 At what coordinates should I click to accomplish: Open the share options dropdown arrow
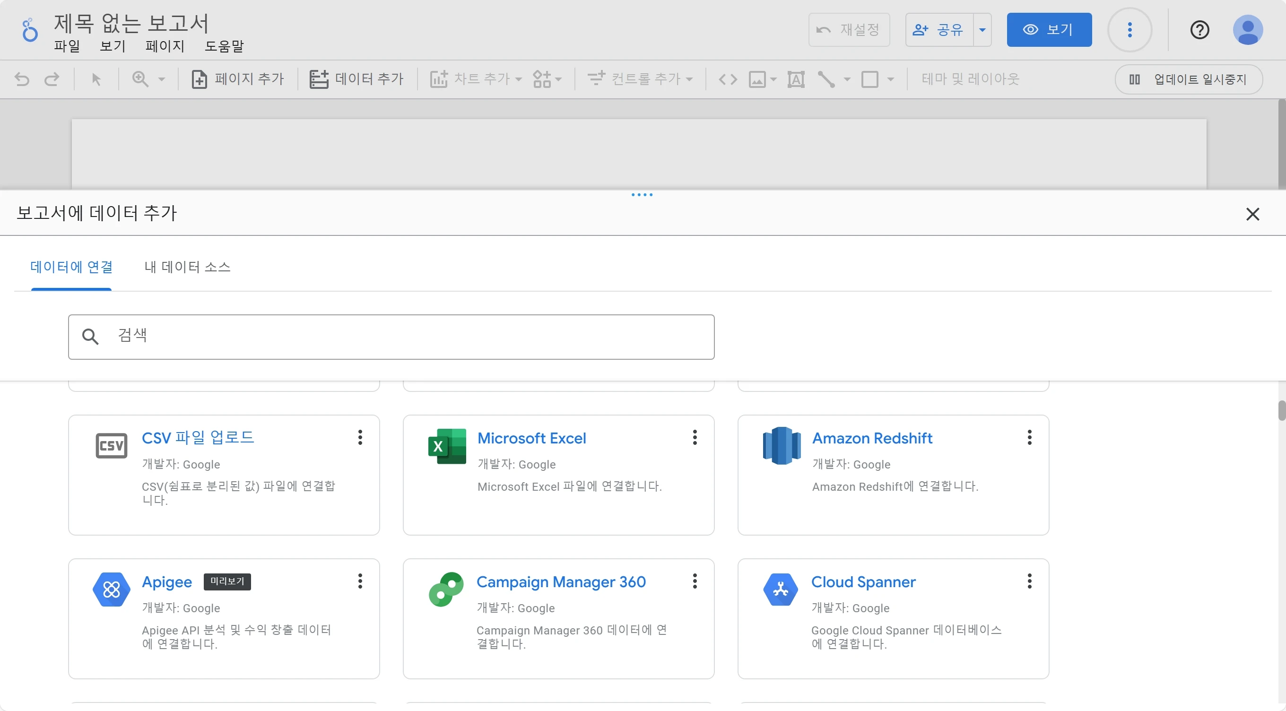pyautogui.click(x=982, y=29)
